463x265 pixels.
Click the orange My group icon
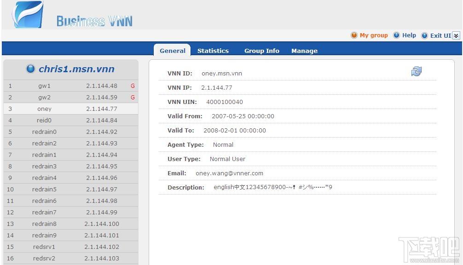coord(354,35)
